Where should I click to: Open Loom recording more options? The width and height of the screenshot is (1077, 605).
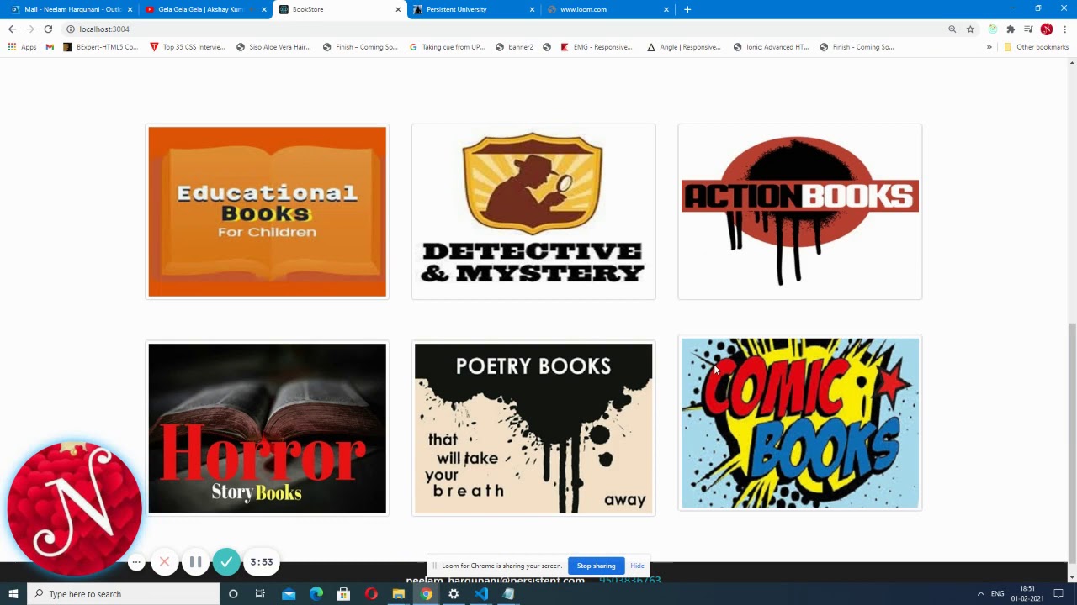(136, 562)
